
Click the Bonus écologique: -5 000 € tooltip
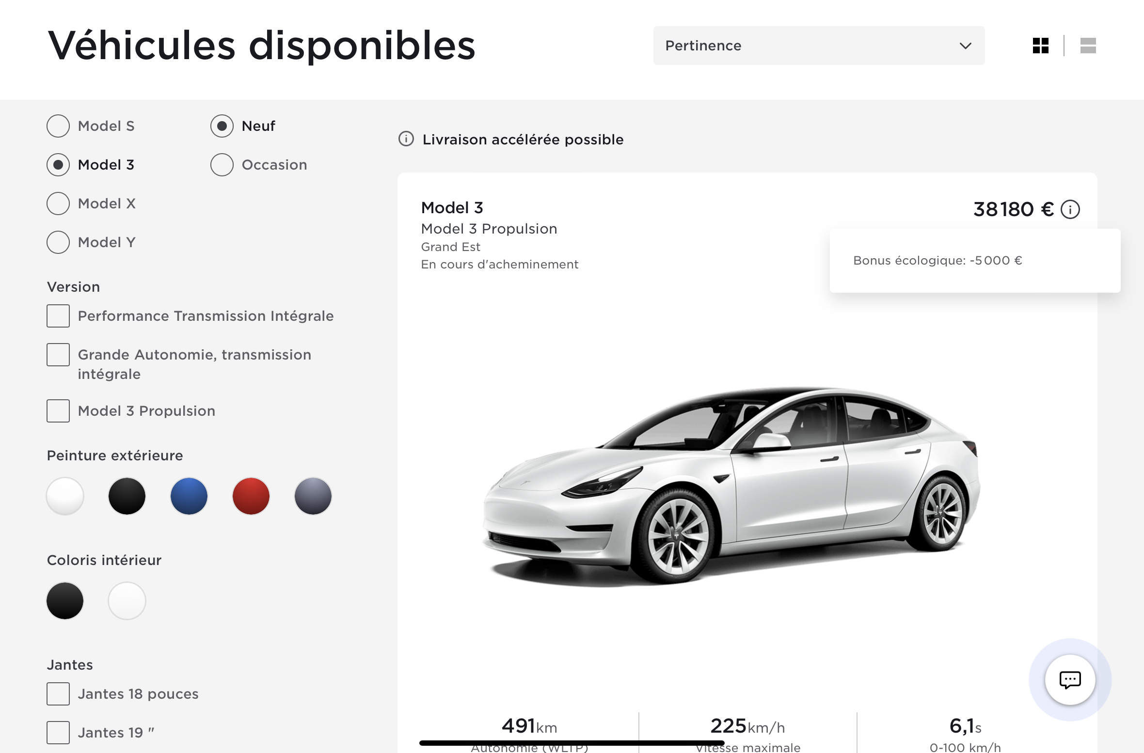click(975, 261)
